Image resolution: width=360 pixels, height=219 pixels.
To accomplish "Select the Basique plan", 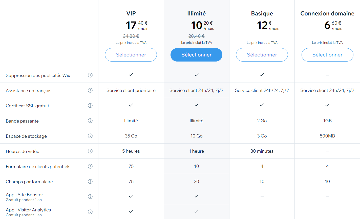I will coord(262,55).
